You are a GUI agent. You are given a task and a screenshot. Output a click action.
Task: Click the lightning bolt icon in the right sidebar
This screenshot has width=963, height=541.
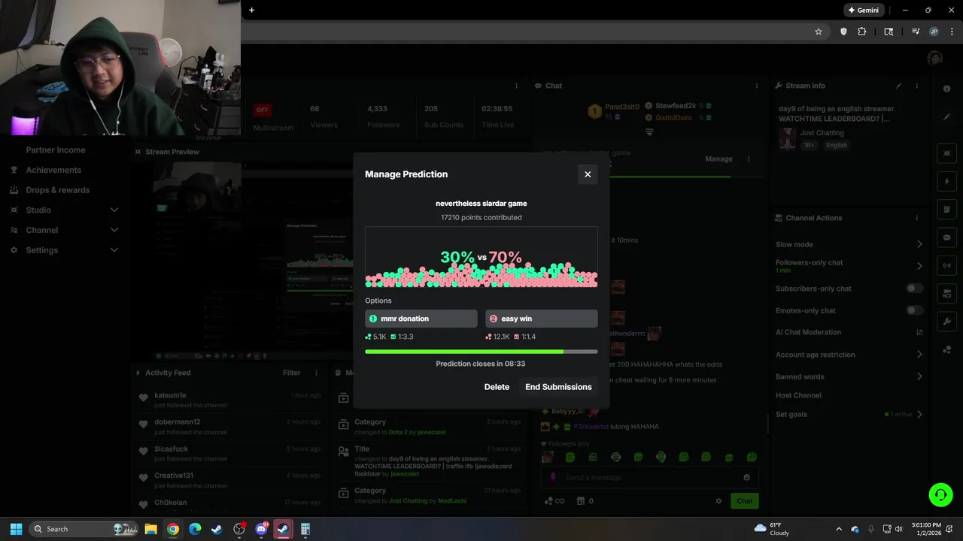coord(946,182)
